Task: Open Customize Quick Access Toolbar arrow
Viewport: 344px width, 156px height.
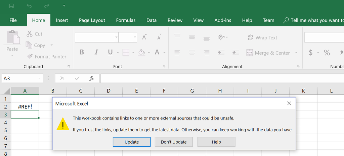Action: [x=64, y=6]
